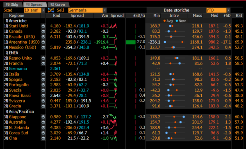Open the Svizzera row link
This screenshot has height=149, width=246.
(17, 101)
